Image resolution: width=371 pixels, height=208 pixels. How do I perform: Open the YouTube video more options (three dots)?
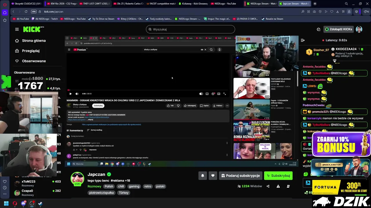coord(227,105)
